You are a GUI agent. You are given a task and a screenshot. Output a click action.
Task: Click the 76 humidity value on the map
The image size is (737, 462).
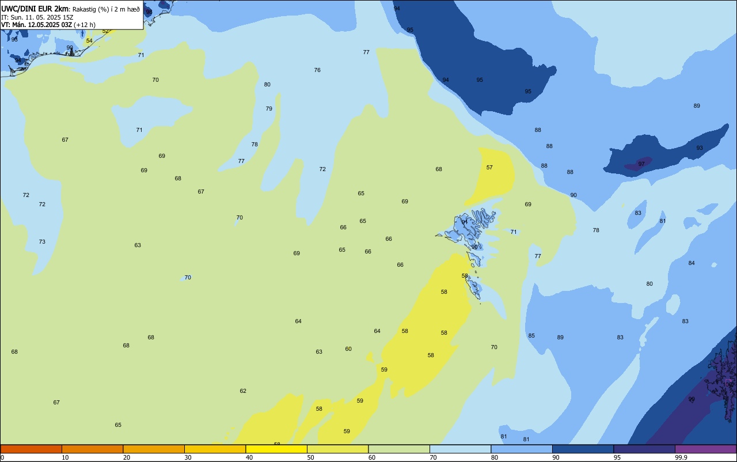(x=317, y=70)
